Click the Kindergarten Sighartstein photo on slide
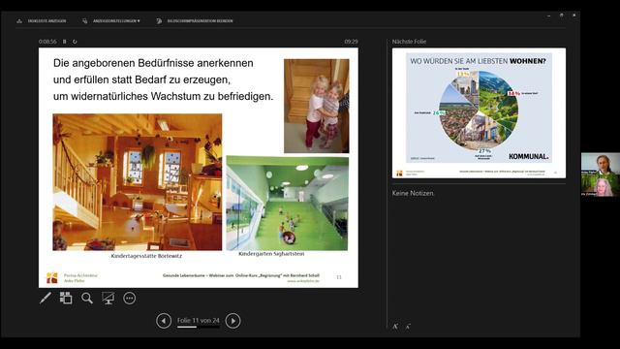Image resolution: width=620 pixels, height=349 pixels. 288,204
